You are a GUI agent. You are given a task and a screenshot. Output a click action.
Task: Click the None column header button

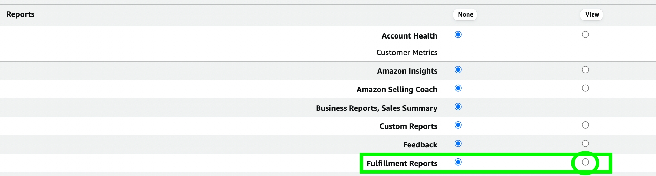click(x=465, y=14)
